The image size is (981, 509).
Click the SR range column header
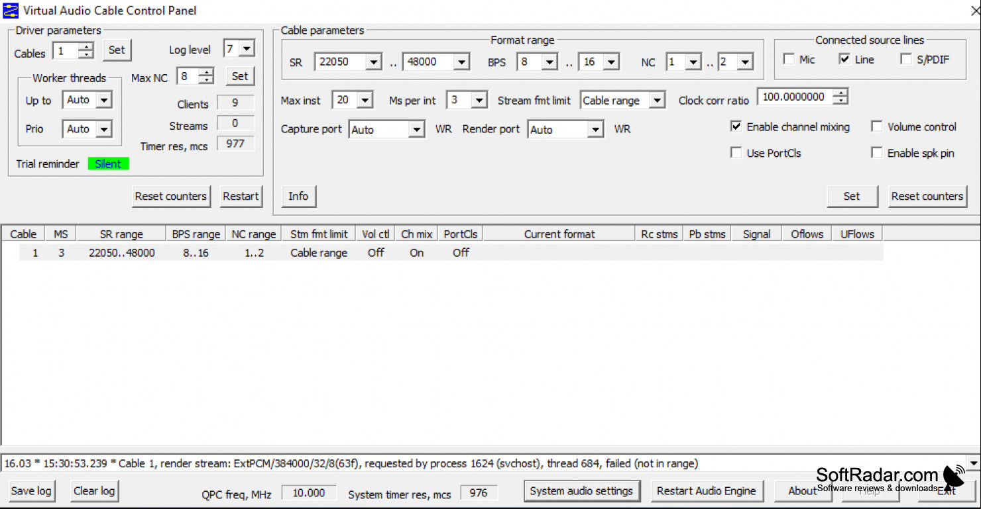(x=121, y=234)
